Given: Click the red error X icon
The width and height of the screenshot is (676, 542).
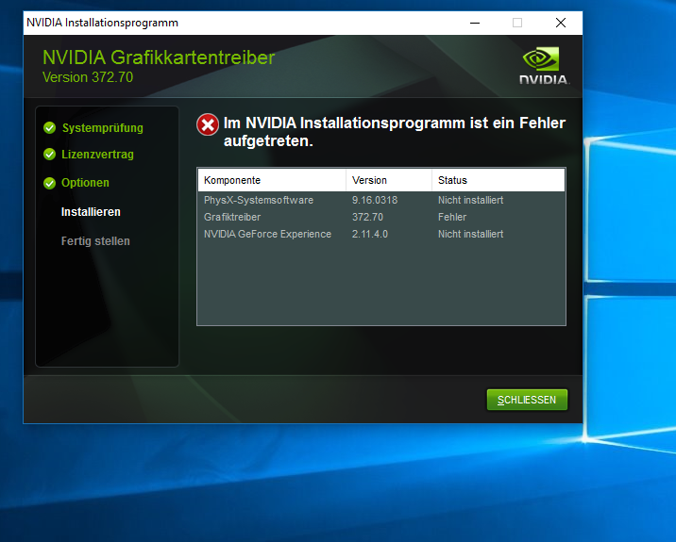Looking at the screenshot, I should (208, 124).
